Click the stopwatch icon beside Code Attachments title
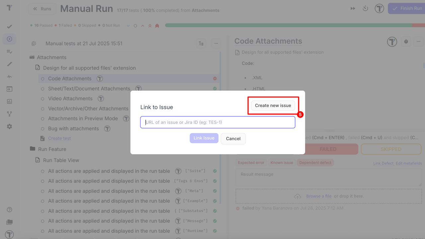Screen dimensions: 425x239 click(406, 41)
